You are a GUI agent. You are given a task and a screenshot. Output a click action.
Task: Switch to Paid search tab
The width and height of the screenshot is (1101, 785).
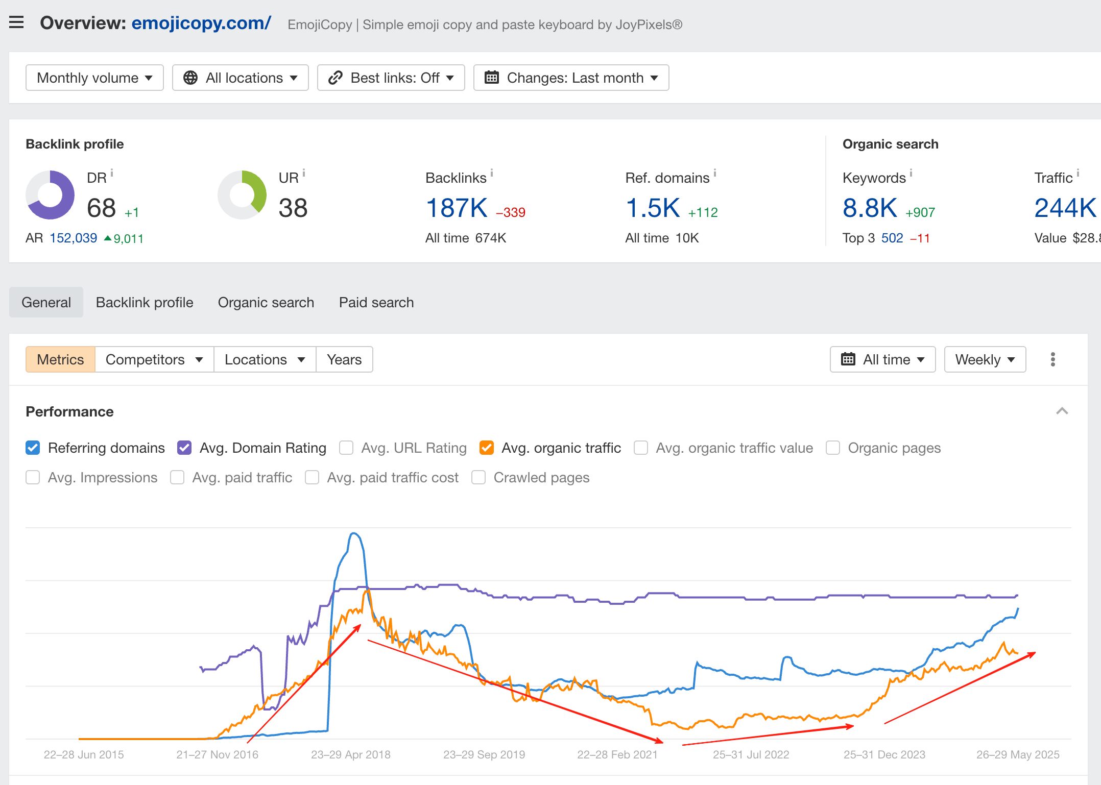coord(376,302)
